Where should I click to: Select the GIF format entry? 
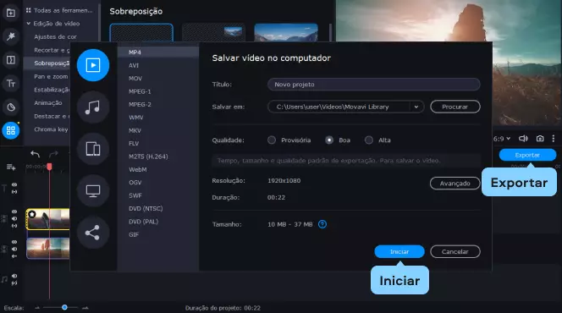tap(134, 234)
